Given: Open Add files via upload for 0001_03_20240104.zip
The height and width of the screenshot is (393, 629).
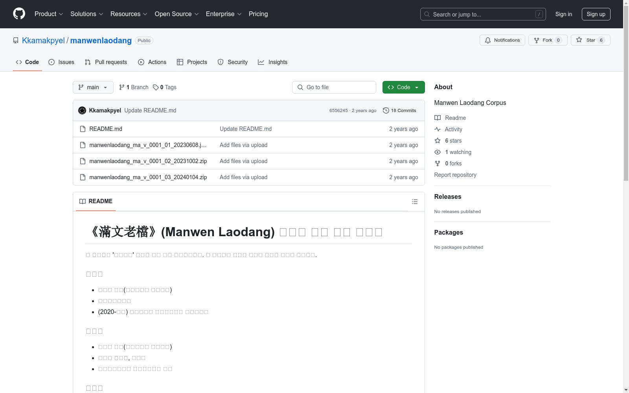Looking at the screenshot, I should click(x=244, y=177).
